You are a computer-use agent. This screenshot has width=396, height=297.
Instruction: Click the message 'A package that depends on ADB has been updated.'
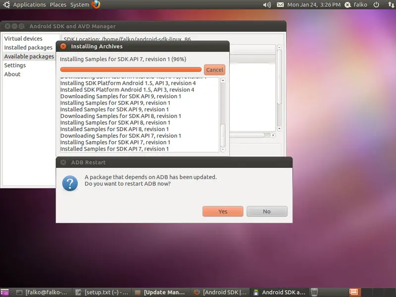coord(150,177)
